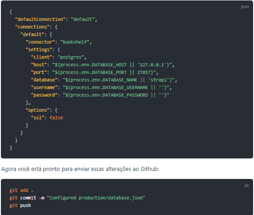
Task: Click the "defaultConnection" key in JSON
Action: (x=40, y=19)
